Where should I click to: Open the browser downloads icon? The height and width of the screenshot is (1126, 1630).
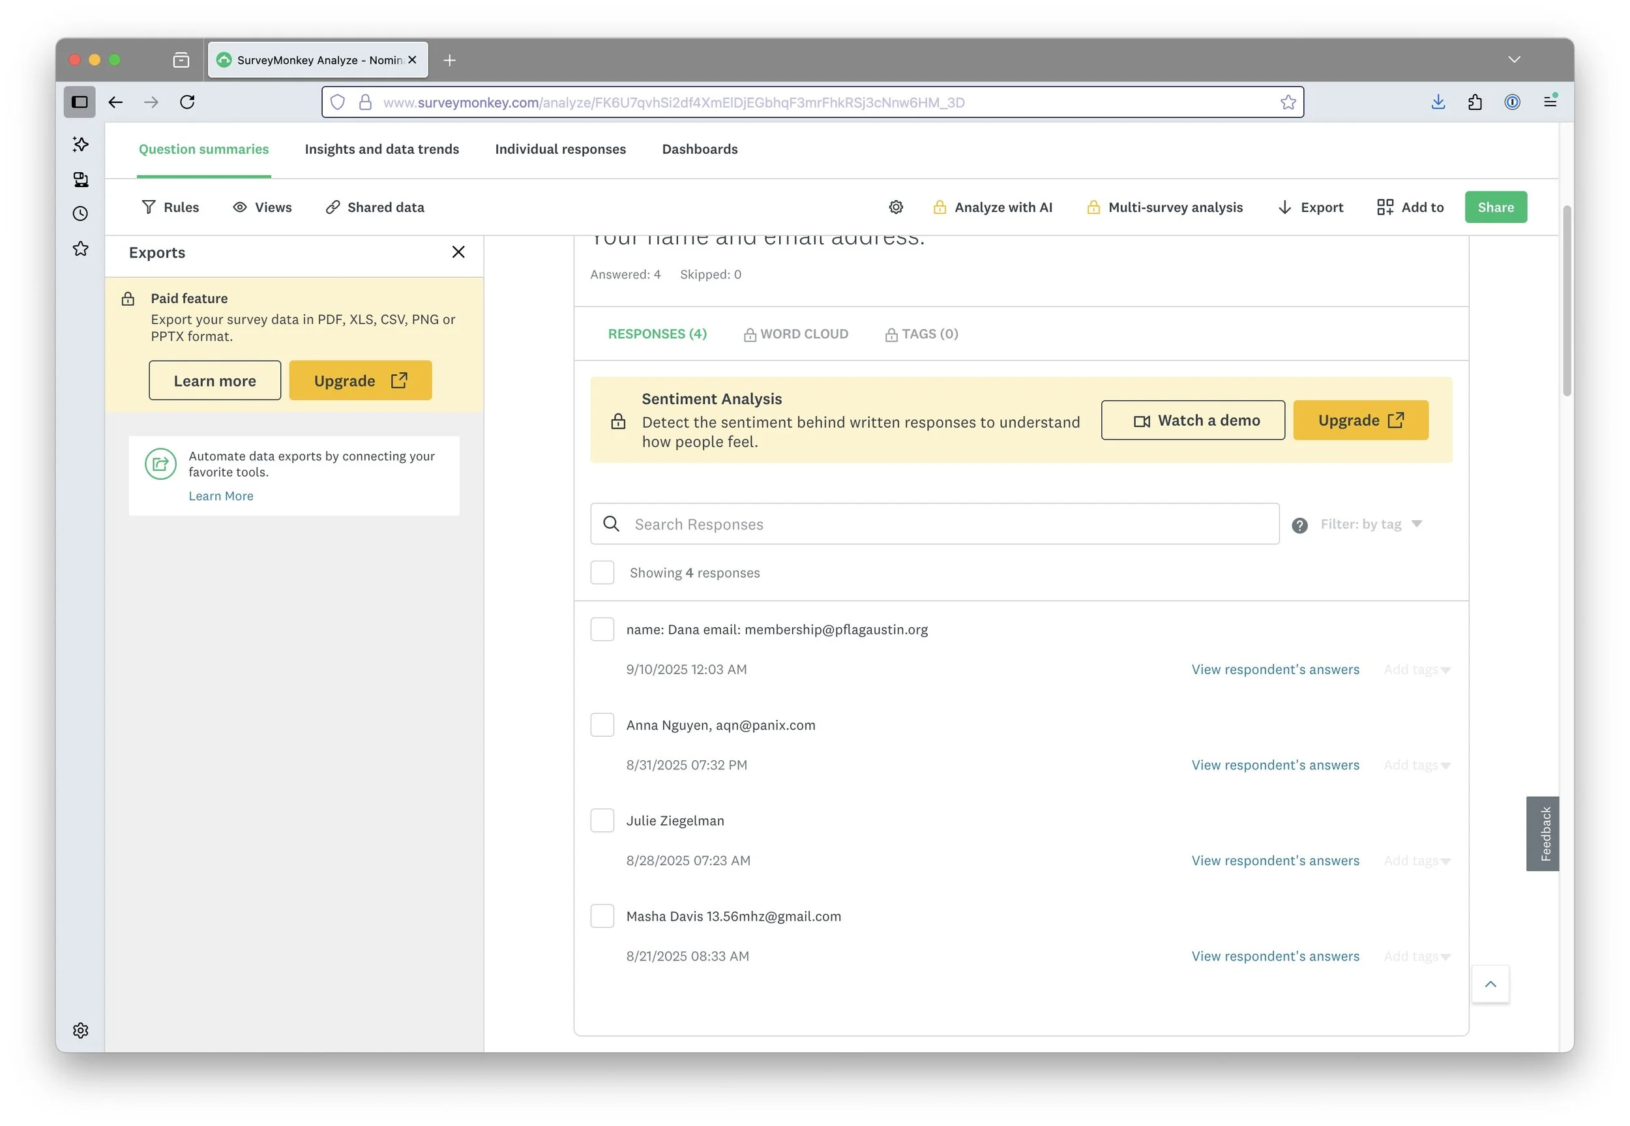(x=1438, y=103)
